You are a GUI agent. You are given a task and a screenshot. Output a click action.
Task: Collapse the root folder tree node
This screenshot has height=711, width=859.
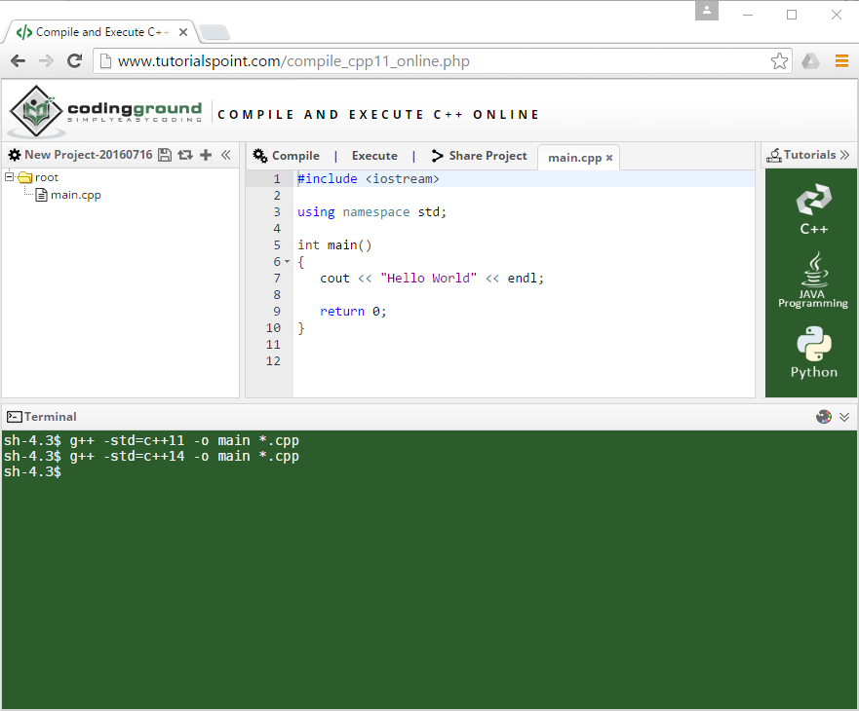[10, 176]
